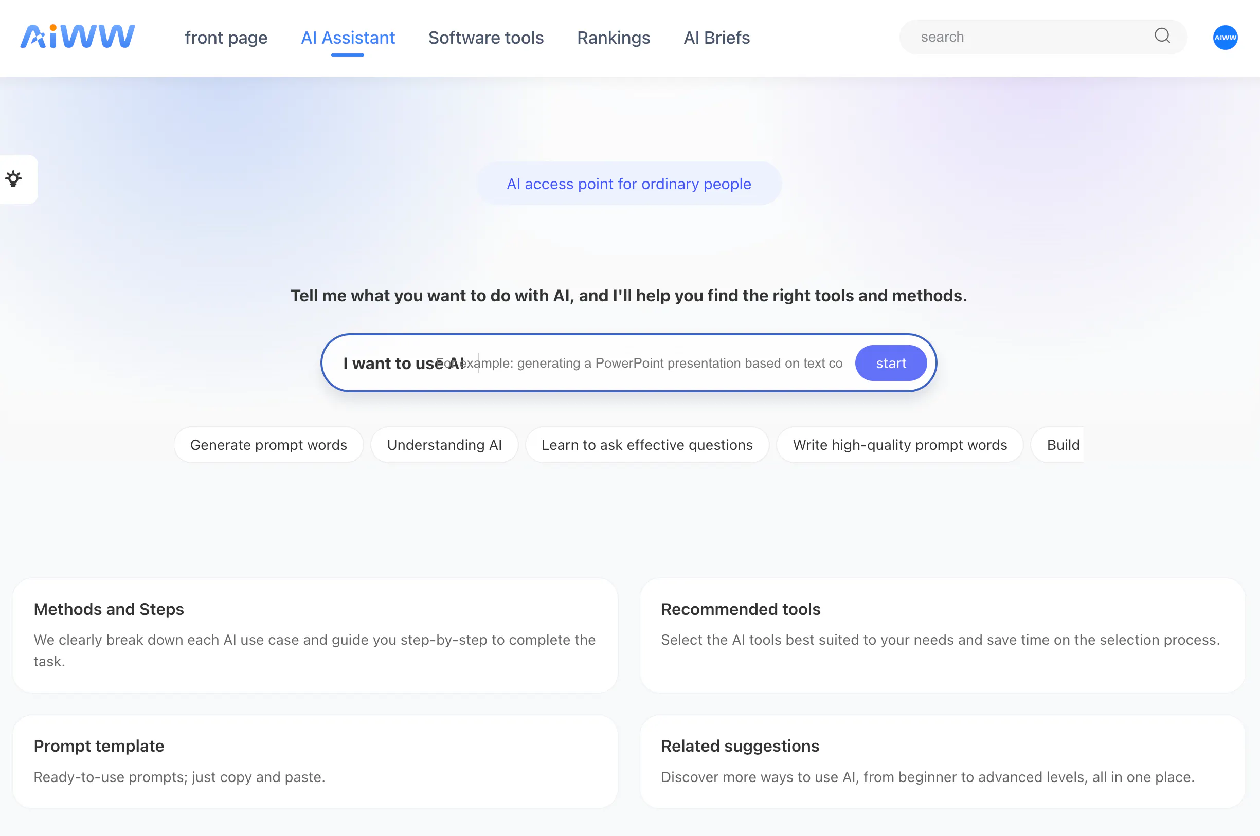Screen dimensions: 1260x836
Task: Choose Learn to ask effective questions
Action: [647, 445]
